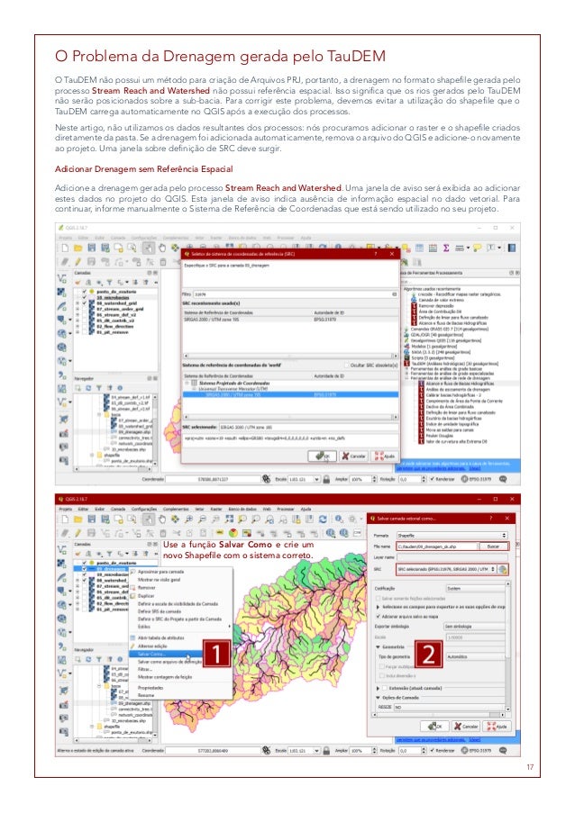Click New Project icon in lower QGIS toolbar

[65, 519]
